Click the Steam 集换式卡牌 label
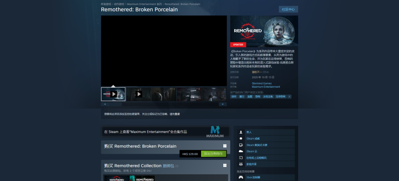 coord(257,145)
